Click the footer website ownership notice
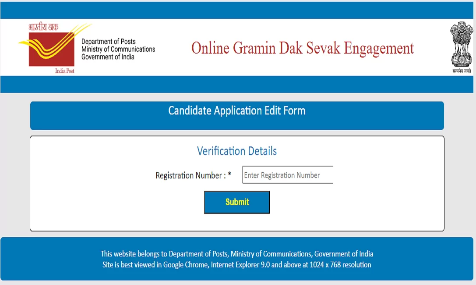 click(x=237, y=254)
